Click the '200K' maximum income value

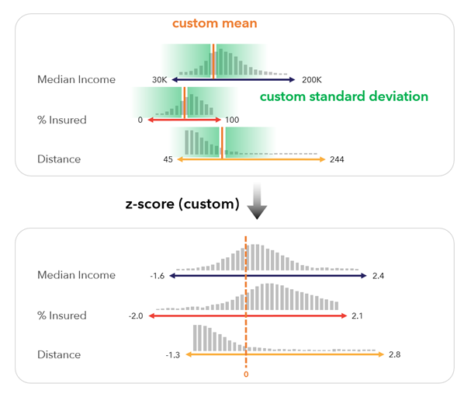click(x=312, y=80)
